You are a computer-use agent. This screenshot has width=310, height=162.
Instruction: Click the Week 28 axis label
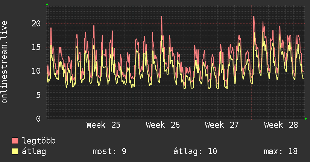(x=281, y=125)
